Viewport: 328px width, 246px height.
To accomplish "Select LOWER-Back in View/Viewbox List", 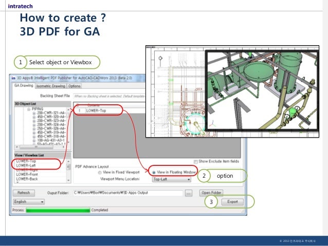I will 27,179.
